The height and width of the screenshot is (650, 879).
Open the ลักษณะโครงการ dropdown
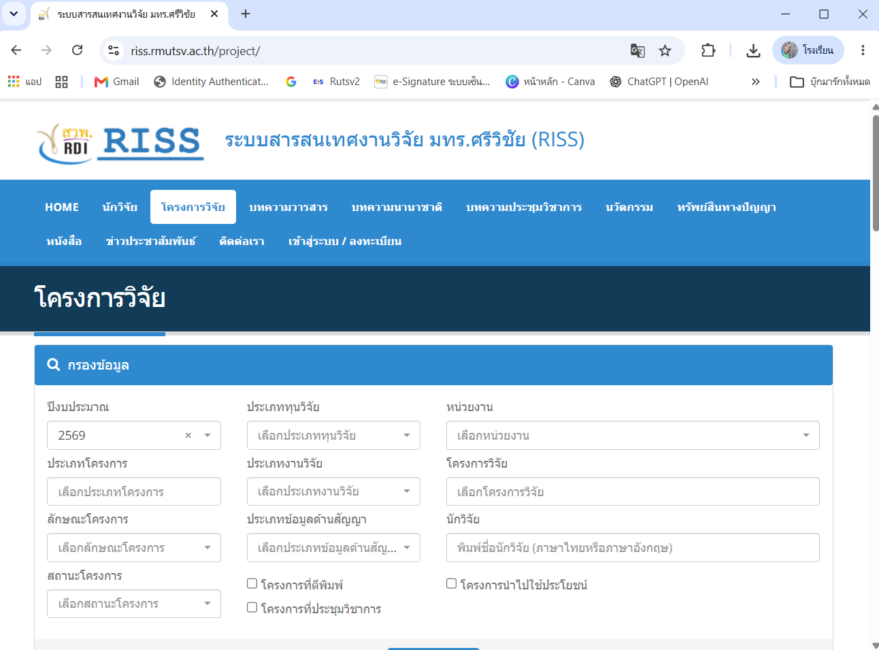click(134, 548)
